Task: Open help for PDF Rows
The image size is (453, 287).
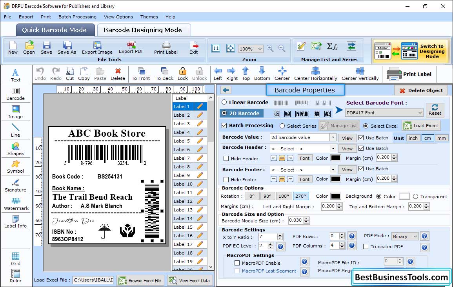Action: click(351, 236)
